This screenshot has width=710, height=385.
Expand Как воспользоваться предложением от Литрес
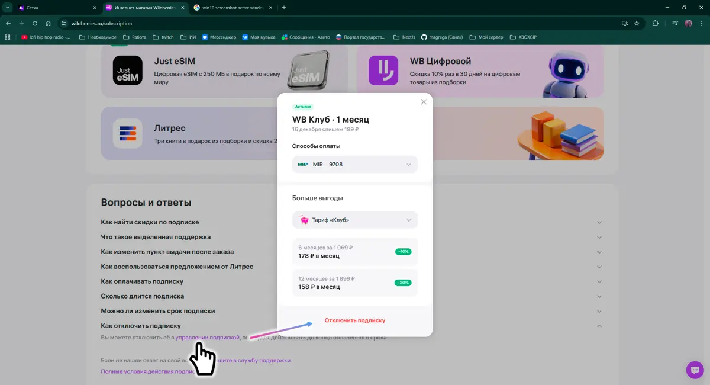tap(352, 267)
